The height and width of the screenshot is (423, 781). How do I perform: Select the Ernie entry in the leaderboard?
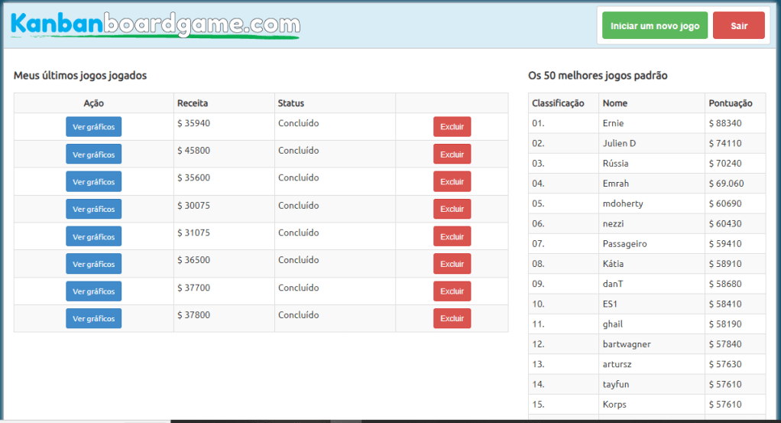click(x=613, y=123)
